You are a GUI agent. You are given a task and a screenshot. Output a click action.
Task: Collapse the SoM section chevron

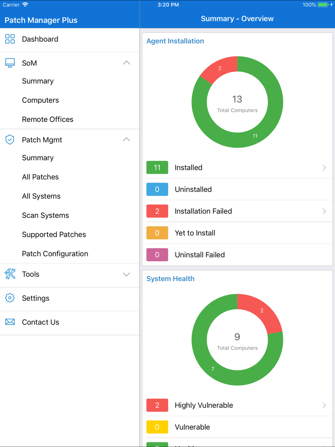126,63
